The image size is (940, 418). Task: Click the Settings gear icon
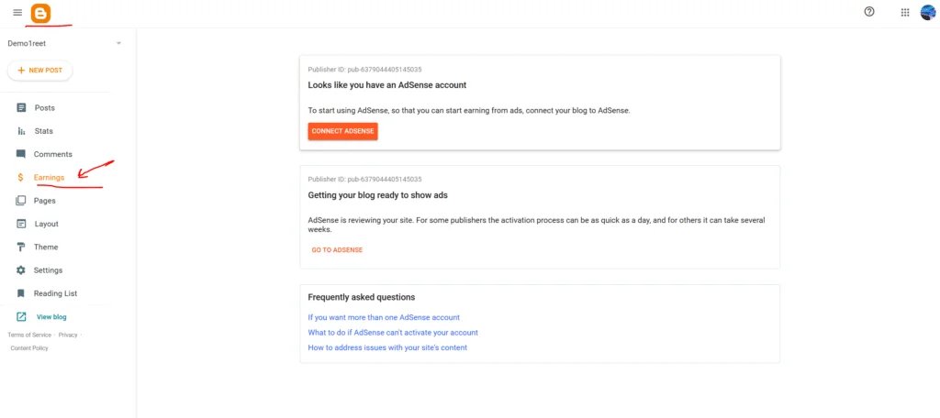coord(21,270)
